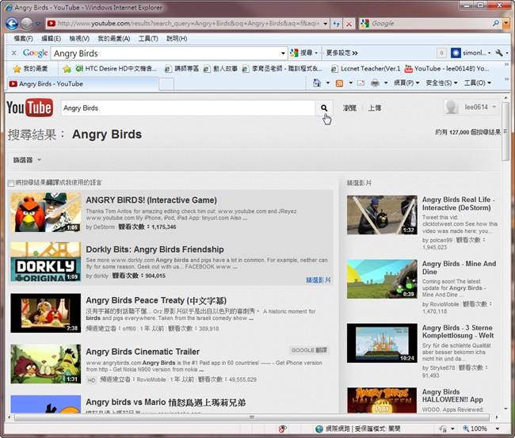Open the address bar dropdown arrow
The width and height of the screenshot is (515, 438).
click(x=325, y=24)
